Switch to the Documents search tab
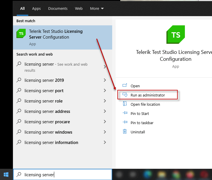 [58, 9]
